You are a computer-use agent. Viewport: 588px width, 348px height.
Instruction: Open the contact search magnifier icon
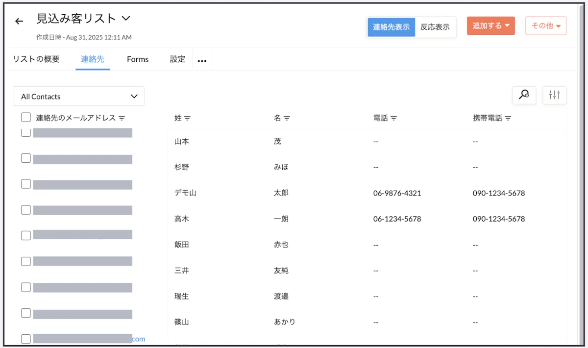tap(524, 95)
